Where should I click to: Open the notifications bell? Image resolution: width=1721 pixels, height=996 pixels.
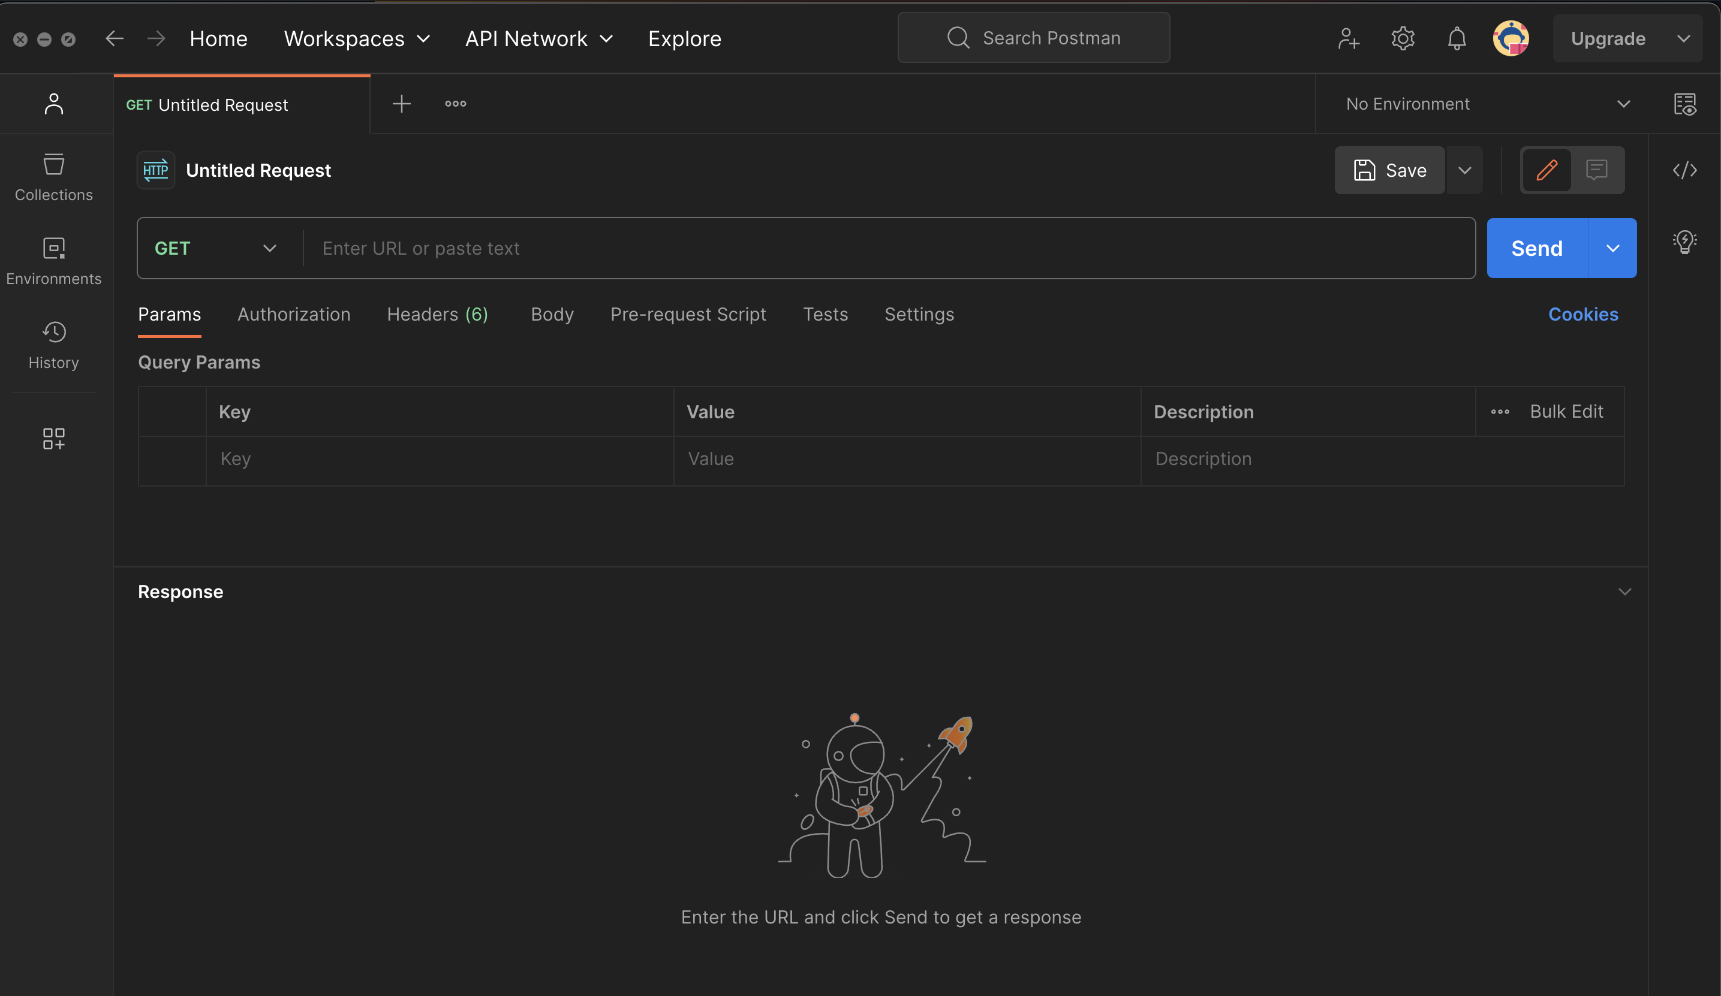click(x=1457, y=38)
